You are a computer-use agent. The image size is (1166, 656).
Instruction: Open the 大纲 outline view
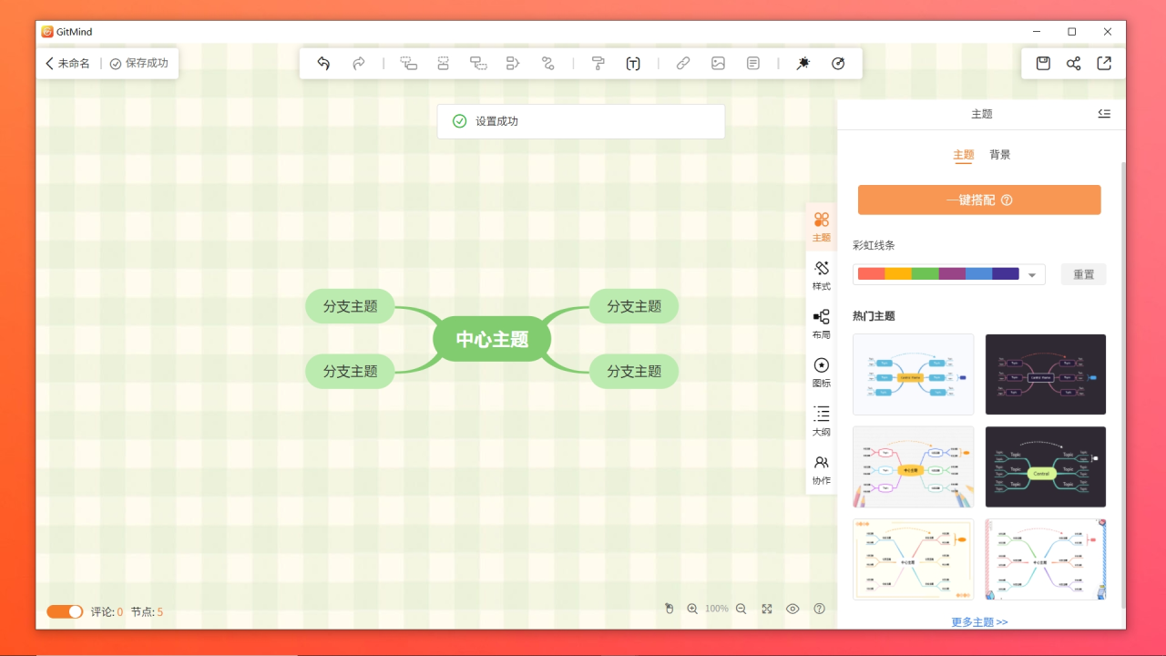coord(821,421)
